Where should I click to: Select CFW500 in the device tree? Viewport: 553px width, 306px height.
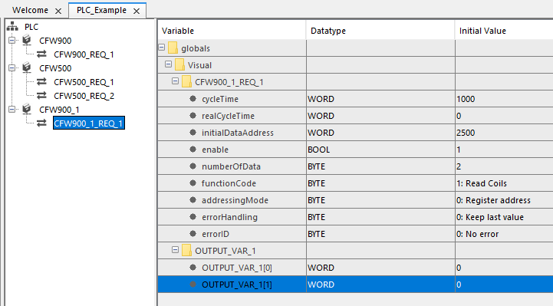55,68
